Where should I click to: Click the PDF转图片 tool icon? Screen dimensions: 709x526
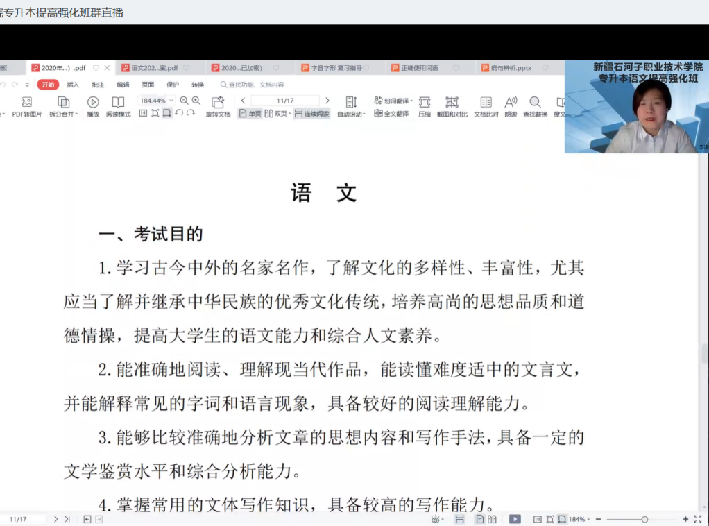tap(26, 103)
